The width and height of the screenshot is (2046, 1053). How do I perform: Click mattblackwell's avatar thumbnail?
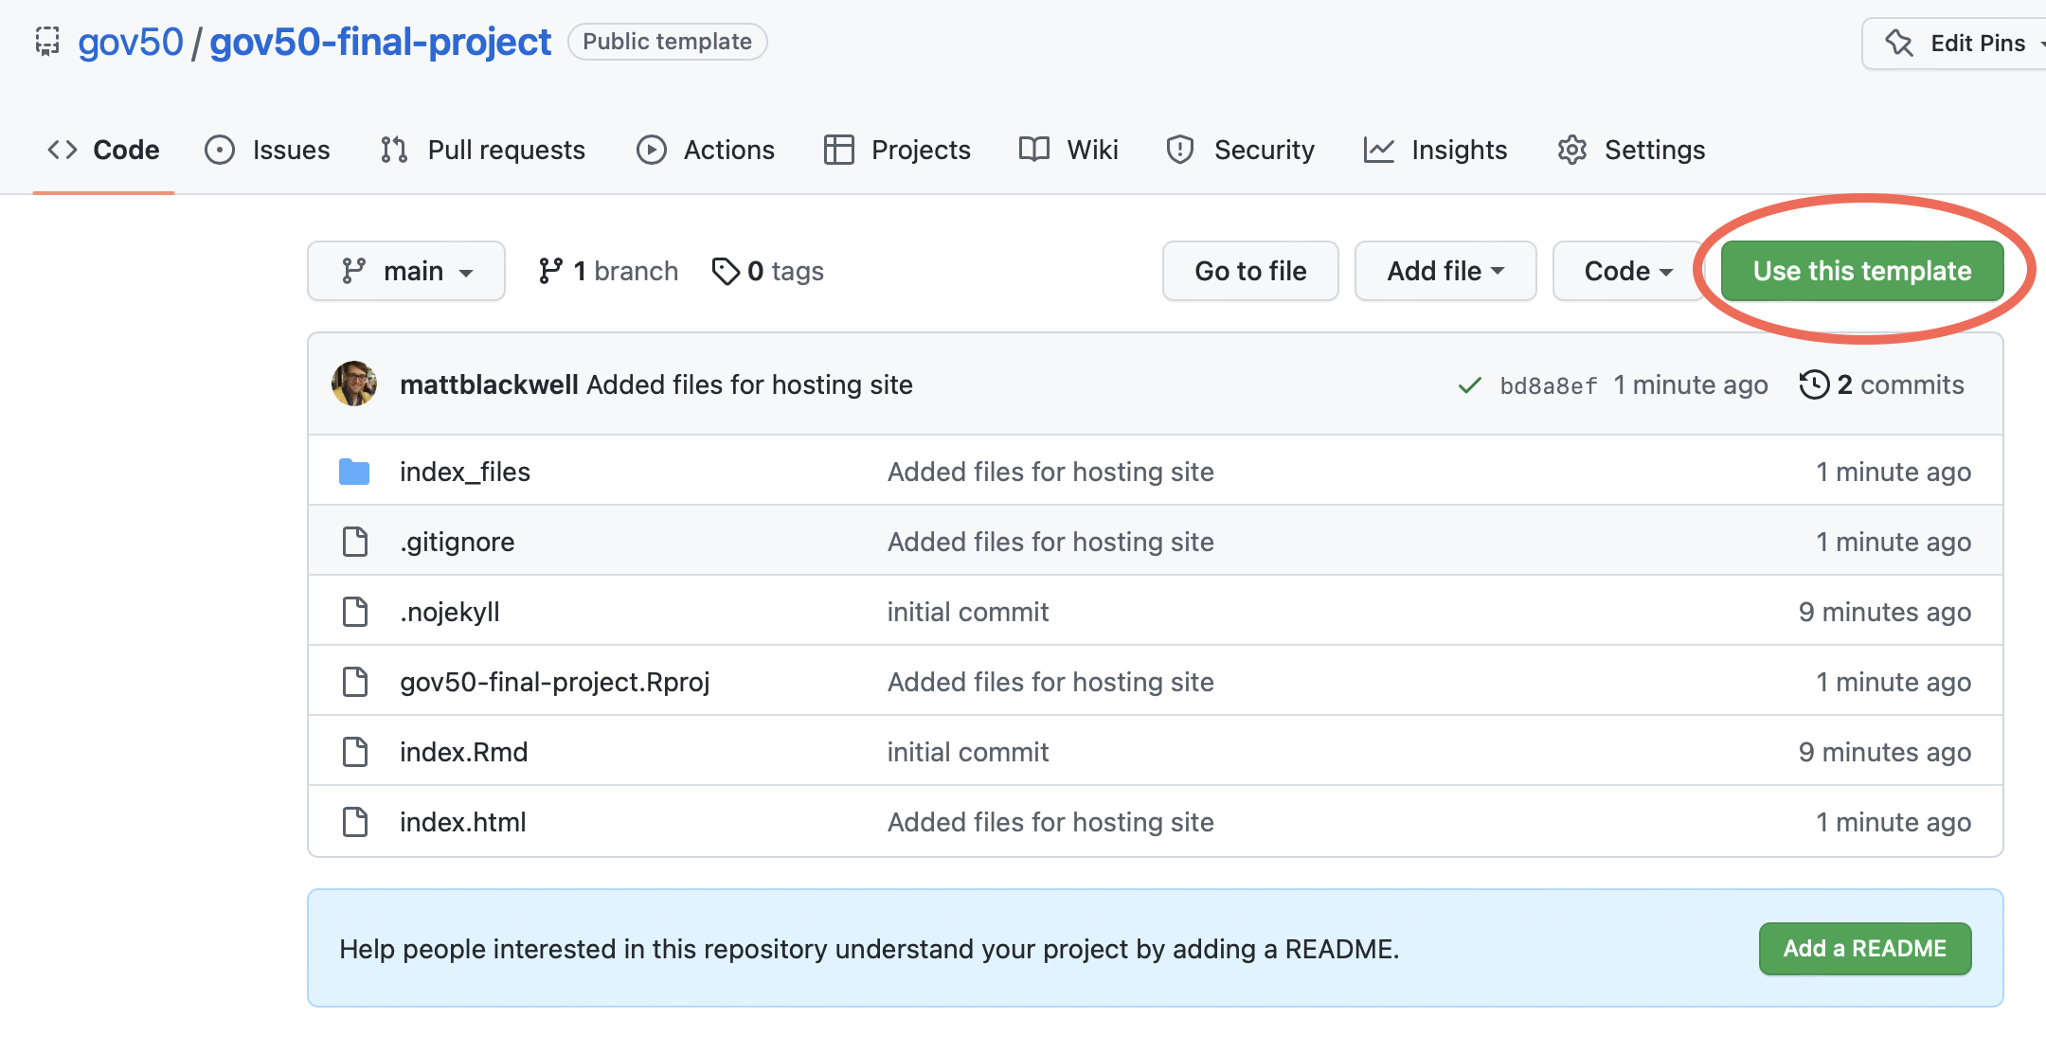click(354, 384)
